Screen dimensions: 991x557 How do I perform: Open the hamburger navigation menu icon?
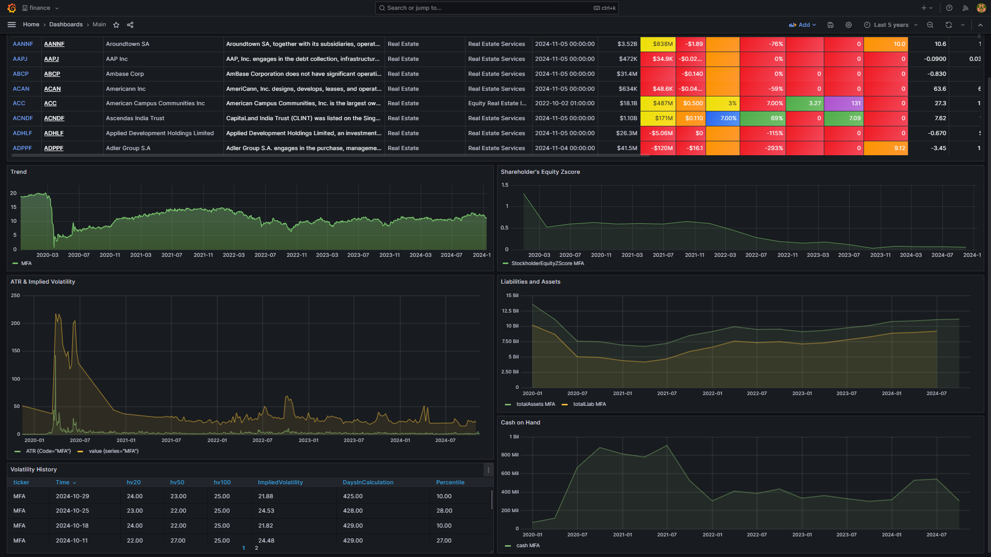pos(11,24)
